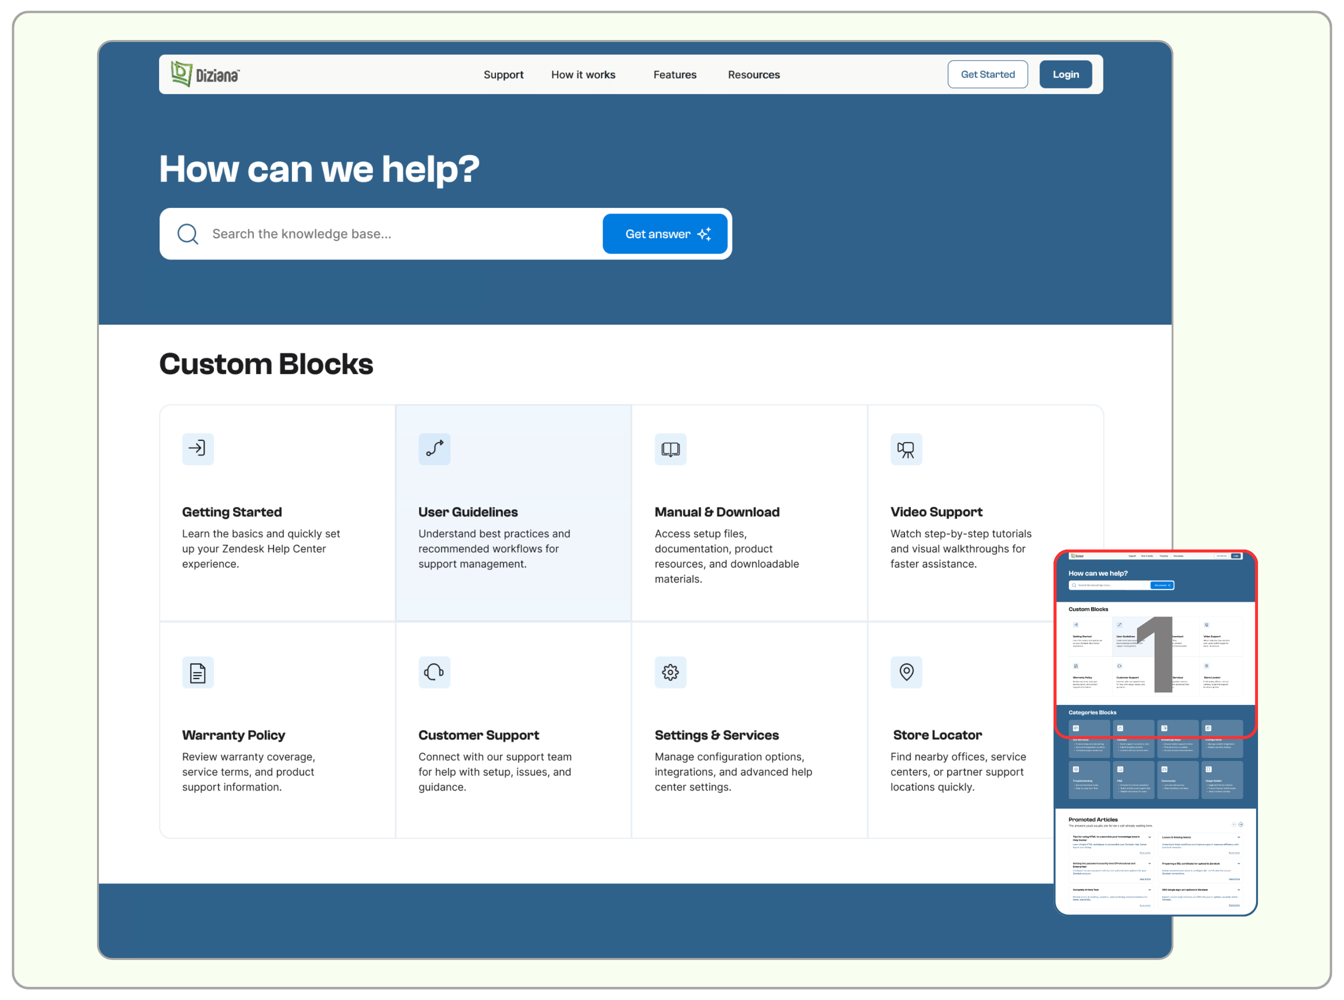Click the Customer Support headset icon
The image size is (1344, 1000).
pyautogui.click(x=434, y=672)
